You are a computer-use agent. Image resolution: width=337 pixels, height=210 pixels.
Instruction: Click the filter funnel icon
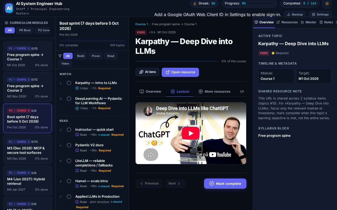pos(60,56)
